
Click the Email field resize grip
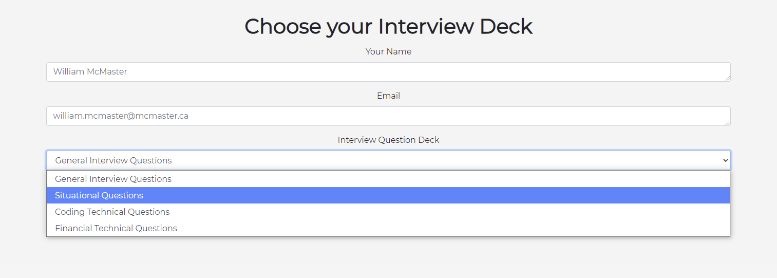[x=727, y=122]
